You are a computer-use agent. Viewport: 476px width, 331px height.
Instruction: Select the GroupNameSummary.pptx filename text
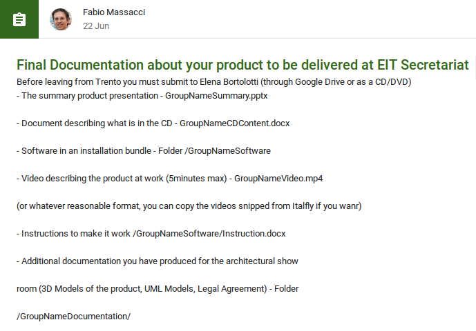click(x=216, y=96)
